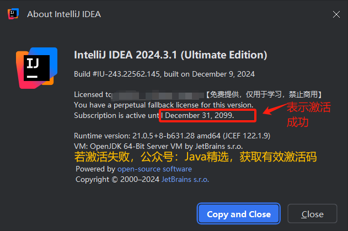The image size is (348, 231).
Task: Click the Copy and Close button
Action: tap(239, 214)
